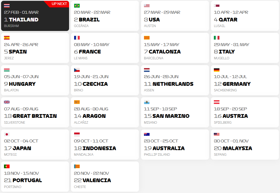The width and height of the screenshot is (280, 193).
Task: Click the Qatar flag icon
Action: pyautogui.click(x=216, y=5)
